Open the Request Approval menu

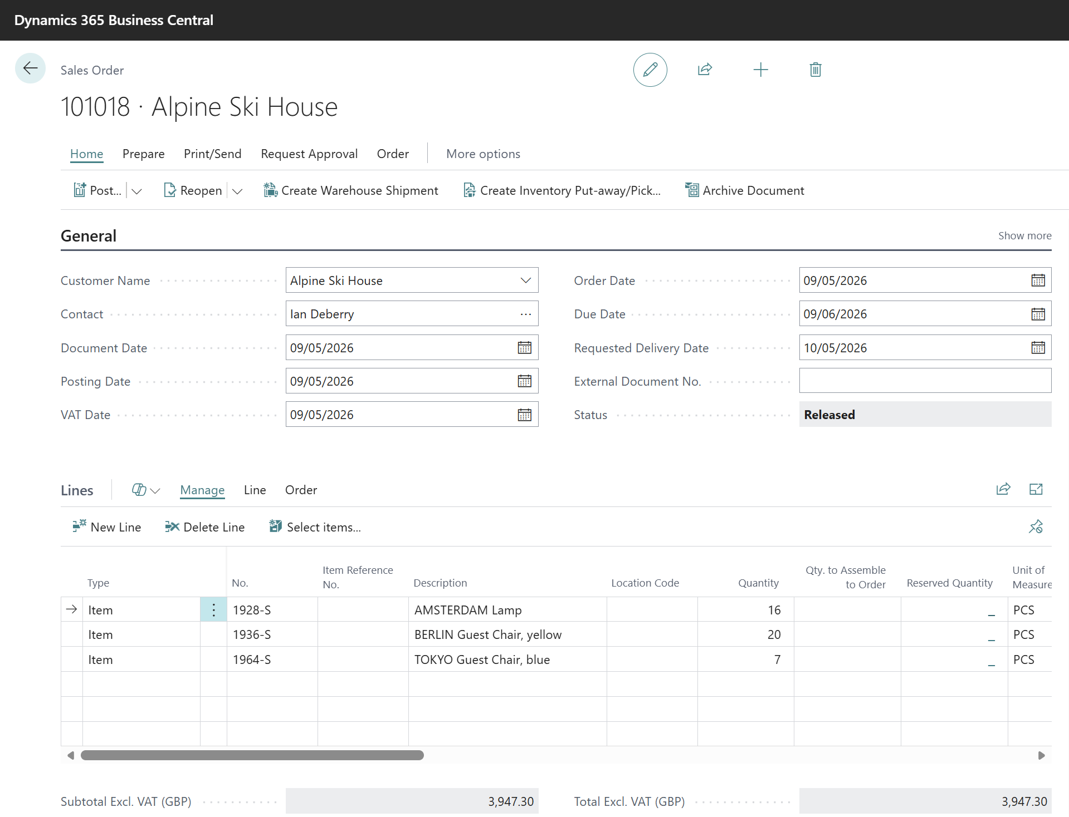(x=309, y=154)
